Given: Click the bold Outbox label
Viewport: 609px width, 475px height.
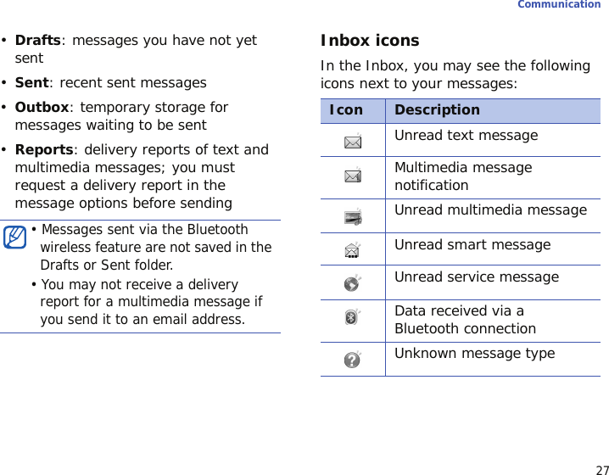Looking at the screenshot, I should tap(42, 107).
